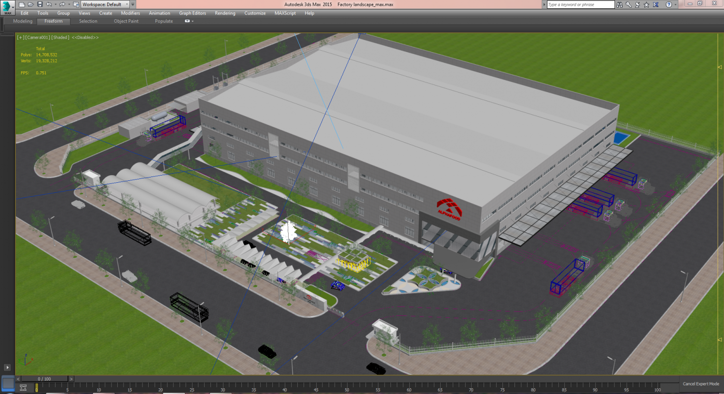Redo the last undone action

(62, 4)
